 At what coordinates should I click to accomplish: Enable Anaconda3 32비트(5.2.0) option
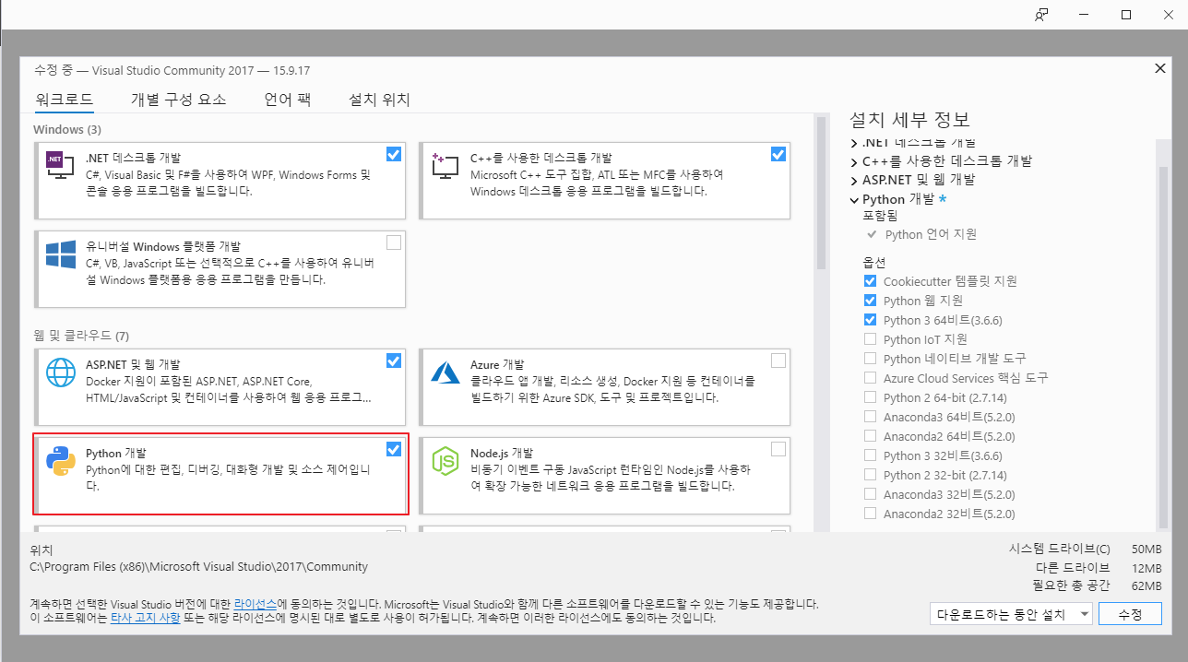point(870,494)
